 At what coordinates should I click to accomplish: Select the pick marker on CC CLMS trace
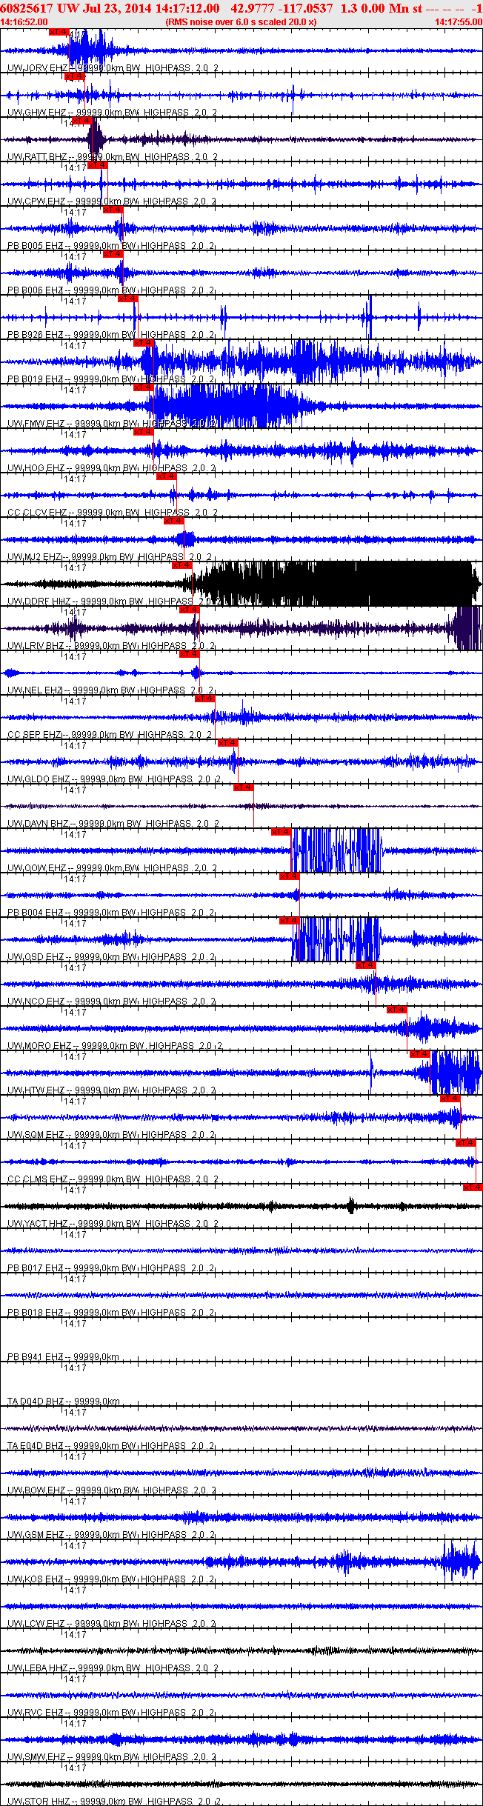click(465, 1143)
